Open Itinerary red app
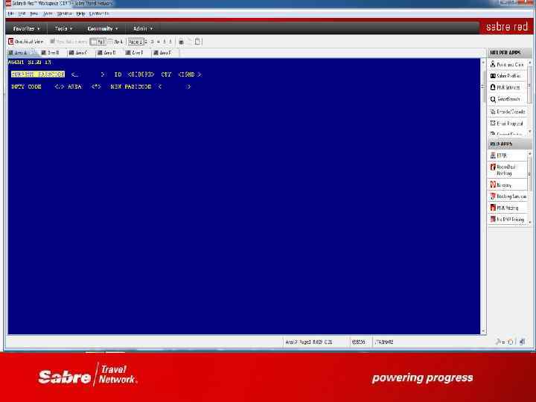This screenshot has width=536, height=402. coord(507,185)
